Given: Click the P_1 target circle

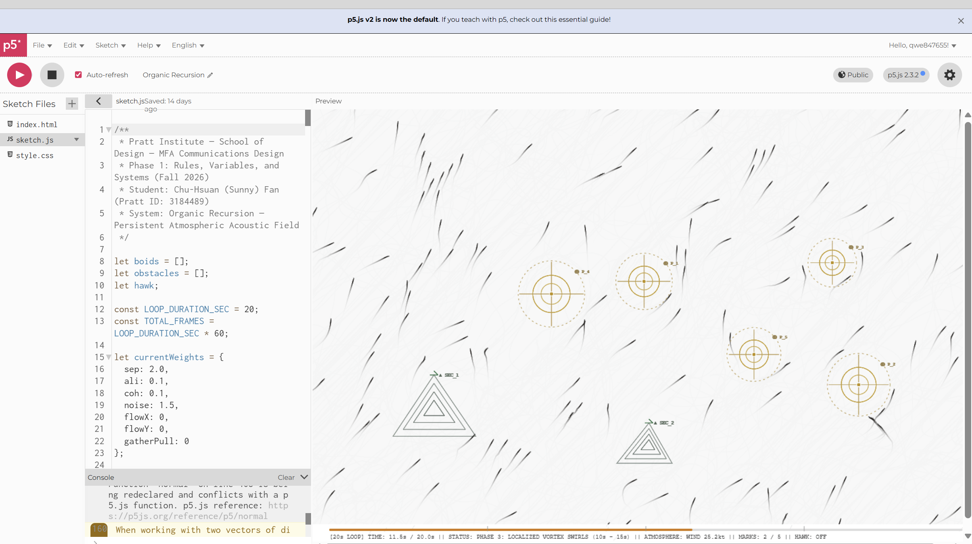Looking at the screenshot, I should click(644, 281).
